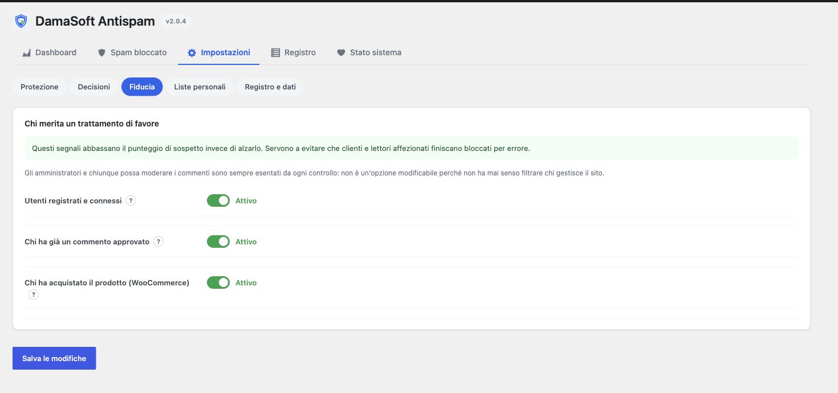Open help for Chi ha già un commento approvato
This screenshot has height=393, width=838.
click(158, 241)
